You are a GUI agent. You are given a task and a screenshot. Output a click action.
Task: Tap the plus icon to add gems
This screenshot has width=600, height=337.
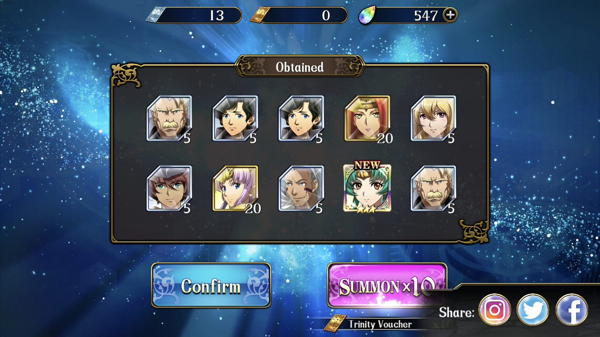[450, 15]
